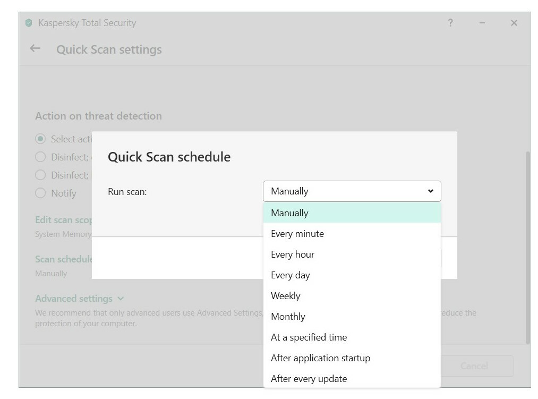Viewport: 538px width, 399px height.
Task: Select After application startup option
Action: 352,358
